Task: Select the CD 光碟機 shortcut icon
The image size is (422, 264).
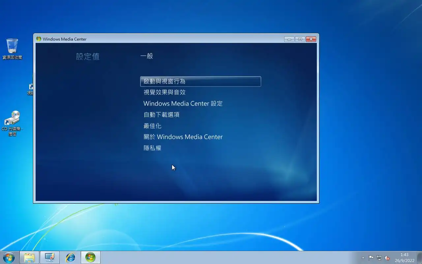Action: (x=12, y=123)
